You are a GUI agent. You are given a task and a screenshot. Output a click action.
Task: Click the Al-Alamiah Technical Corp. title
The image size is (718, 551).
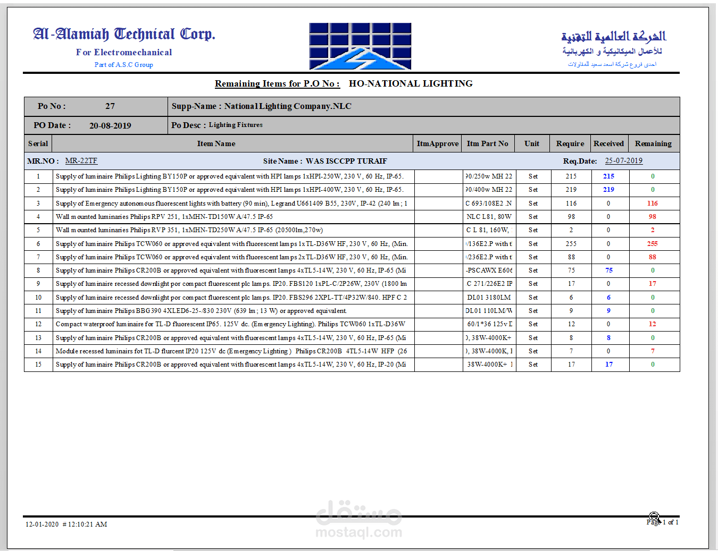point(124,34)
